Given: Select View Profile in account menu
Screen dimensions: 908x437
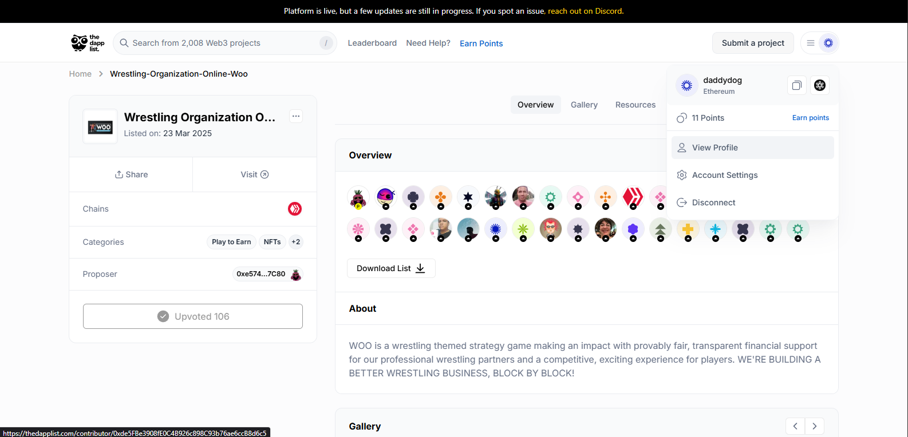Looking at the screenshot, I should [753, 148].
